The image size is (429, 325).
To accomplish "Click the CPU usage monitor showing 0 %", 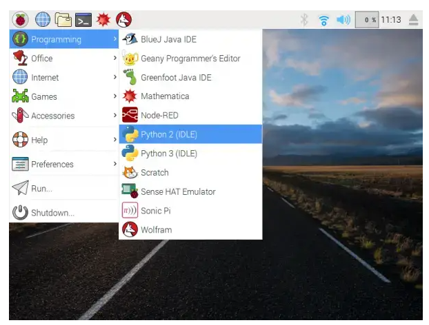I will [367, 20].
